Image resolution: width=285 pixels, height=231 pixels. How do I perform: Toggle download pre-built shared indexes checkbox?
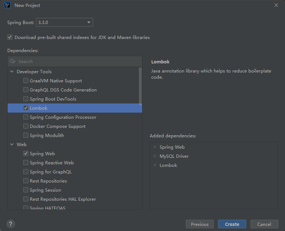(10, 37)
